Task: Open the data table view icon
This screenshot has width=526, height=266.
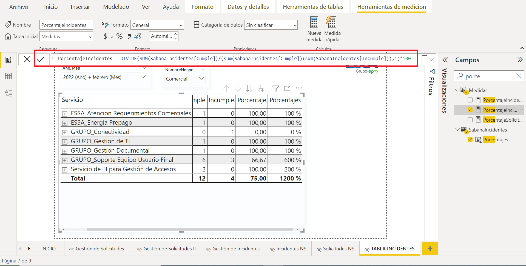Action: pyautogui.click(x=8, y=76)
